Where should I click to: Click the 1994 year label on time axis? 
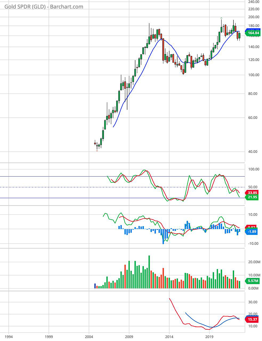pyautogui.click(x=9, y=336)
